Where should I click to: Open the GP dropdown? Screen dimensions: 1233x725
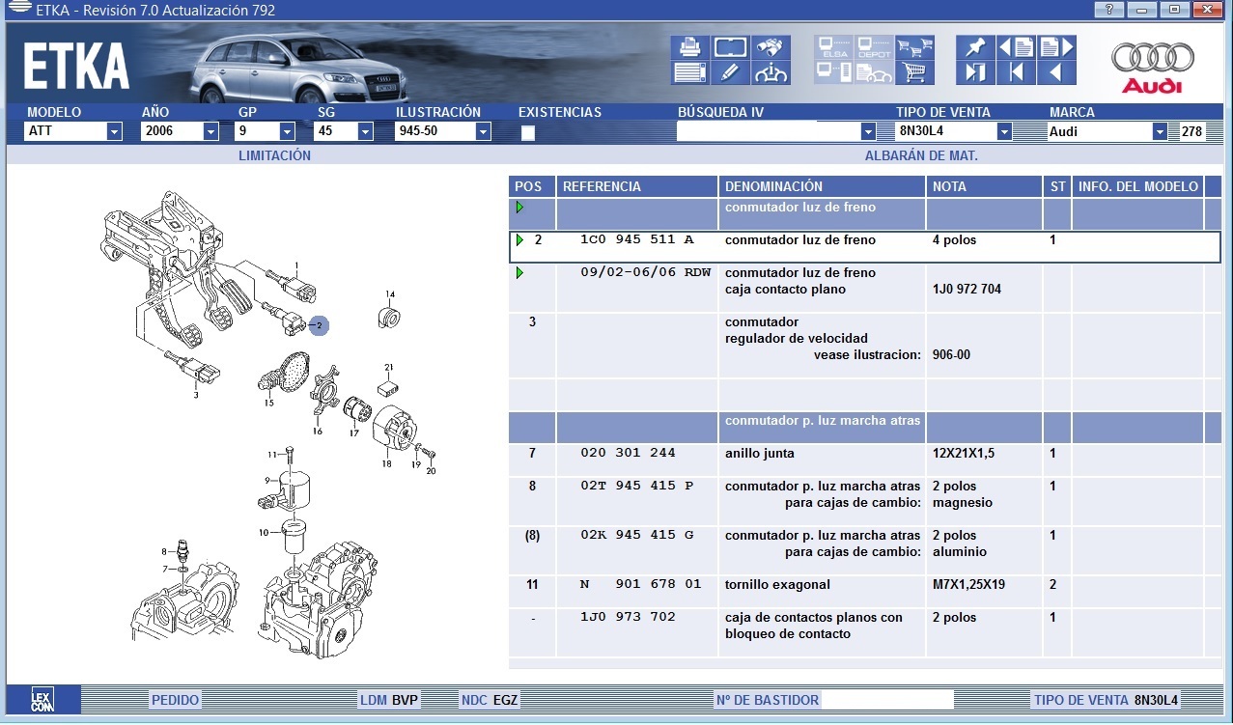coord(287,131)
